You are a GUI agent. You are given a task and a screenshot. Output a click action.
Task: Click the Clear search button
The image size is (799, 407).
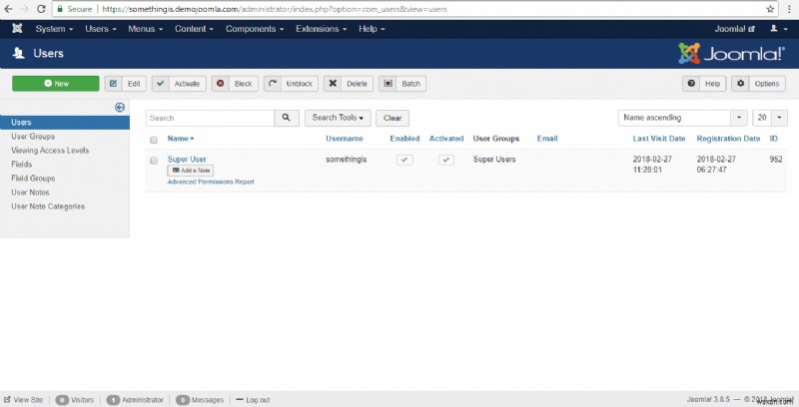(x=393, y=118)
